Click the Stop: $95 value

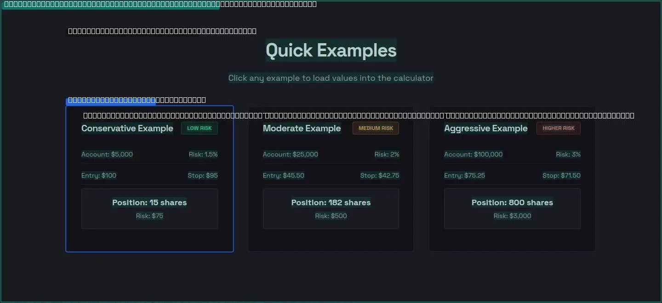point(203,175)
